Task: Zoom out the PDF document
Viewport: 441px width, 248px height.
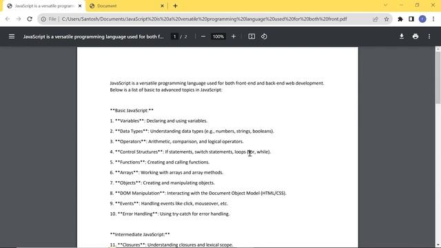Action: 203,37
